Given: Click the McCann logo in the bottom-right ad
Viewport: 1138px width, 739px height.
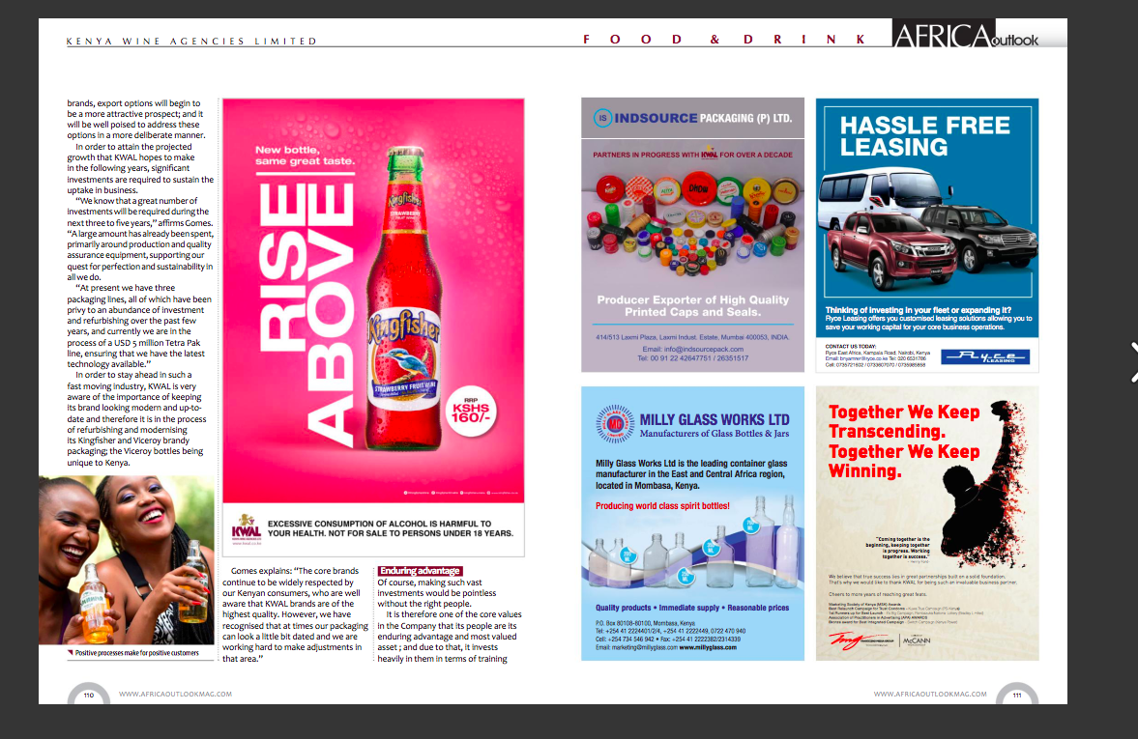Looking at the screenshot, I should 917,640.
